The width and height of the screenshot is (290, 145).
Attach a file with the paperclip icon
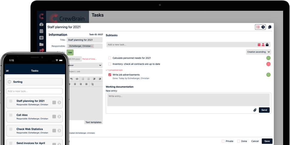[x=255, y=110]
